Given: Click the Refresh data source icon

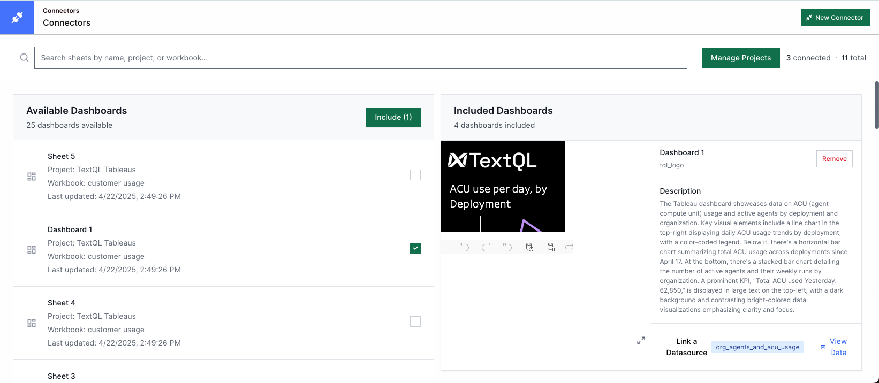Looking at the screenshot, I should [x=529, y=247].
